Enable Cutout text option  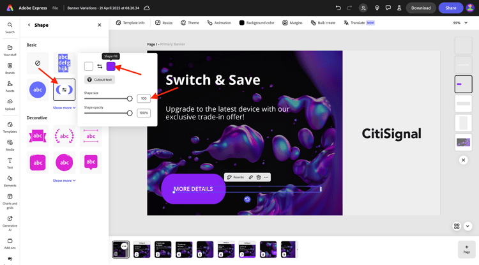pyautogui.click(x=100, y=80)
